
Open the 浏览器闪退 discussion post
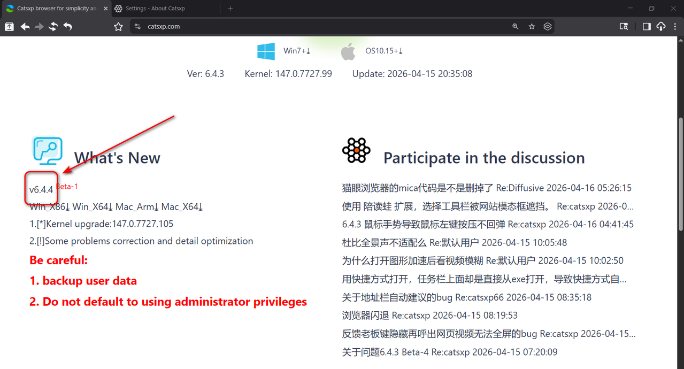[430, 316]
